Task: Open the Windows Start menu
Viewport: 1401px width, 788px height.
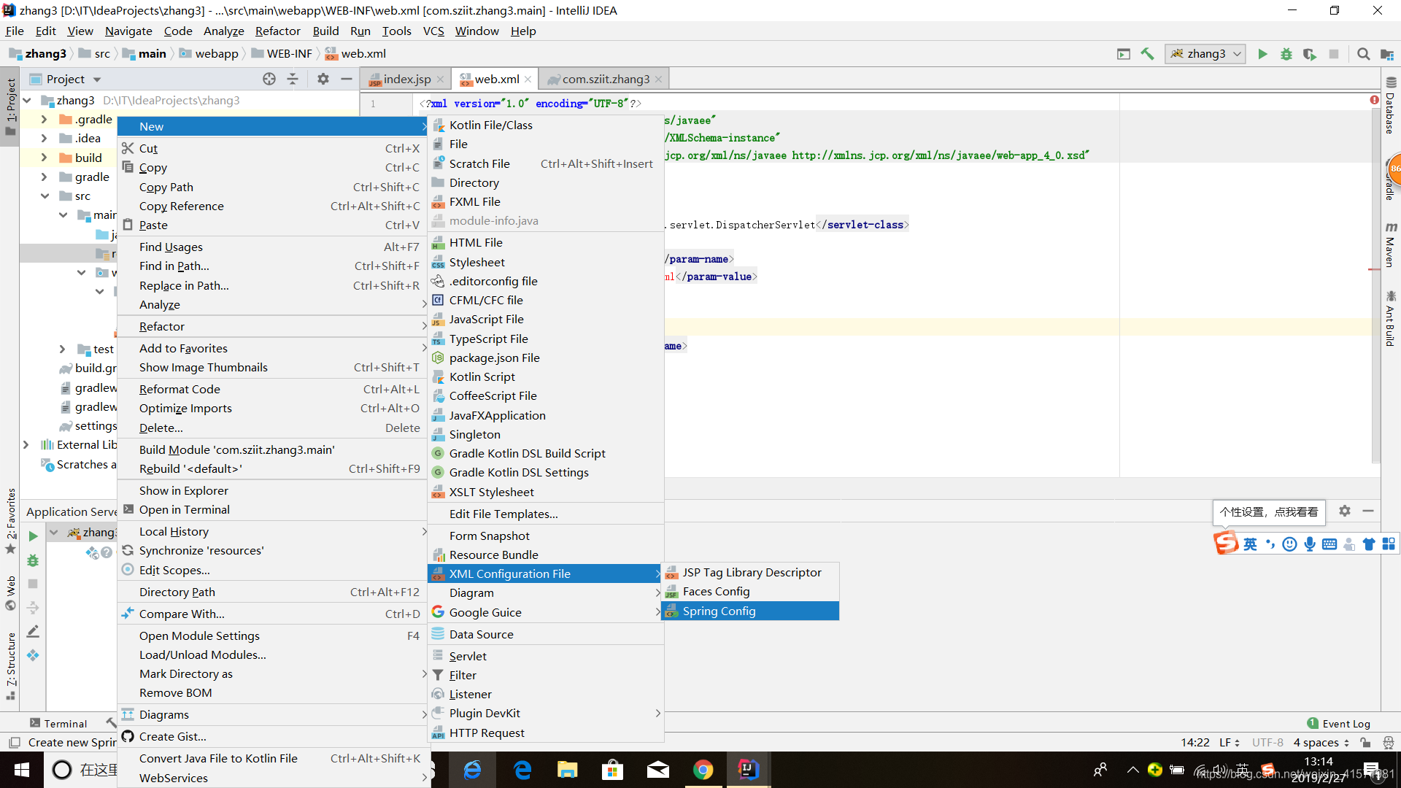Action: (x=21, y=770)
